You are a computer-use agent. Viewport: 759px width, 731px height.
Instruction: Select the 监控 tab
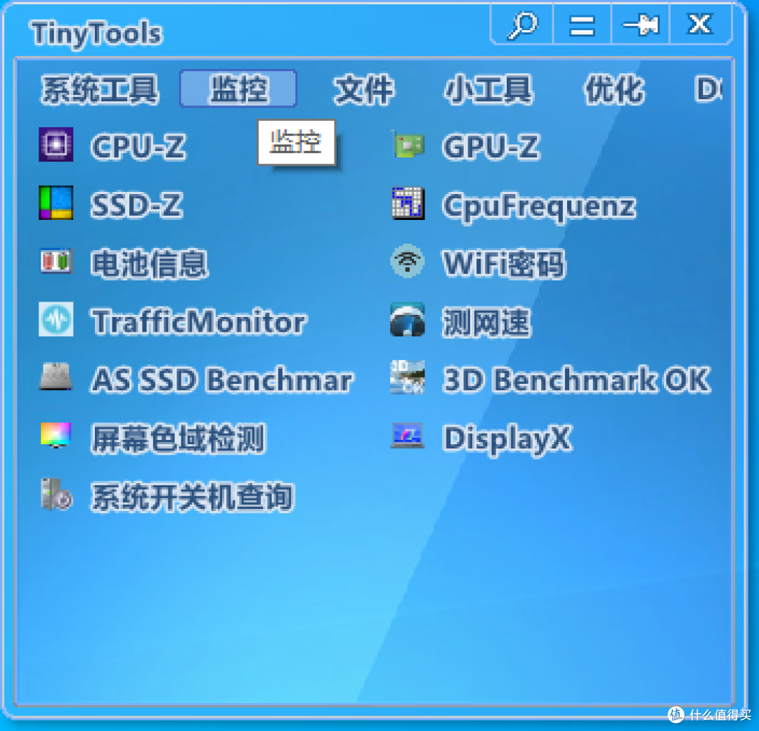point(238,89)
